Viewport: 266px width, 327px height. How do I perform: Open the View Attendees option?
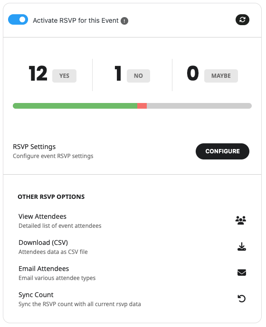[132, 221]
